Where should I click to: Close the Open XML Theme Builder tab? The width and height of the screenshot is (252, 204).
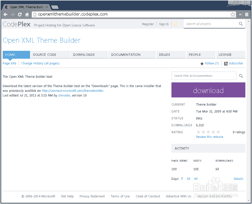coord(47,7)
